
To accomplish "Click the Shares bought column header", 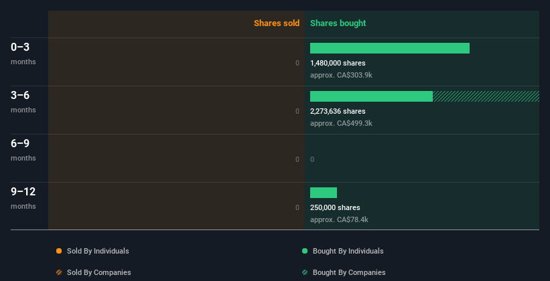I will tap(338, 23).
